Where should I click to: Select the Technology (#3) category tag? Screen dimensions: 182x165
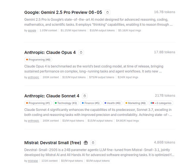(x=66, y=103)
